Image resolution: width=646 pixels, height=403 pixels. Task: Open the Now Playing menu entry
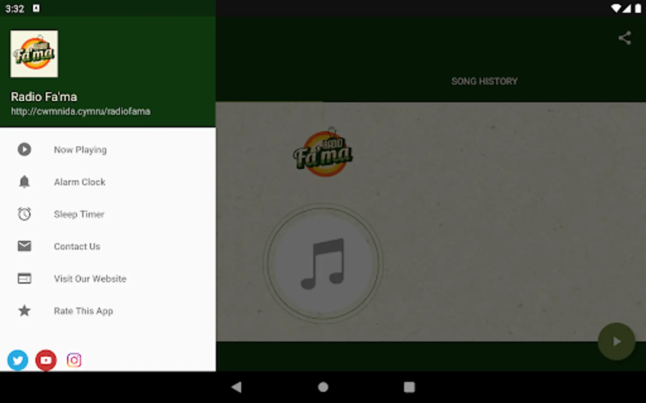(x=108, y=150)
